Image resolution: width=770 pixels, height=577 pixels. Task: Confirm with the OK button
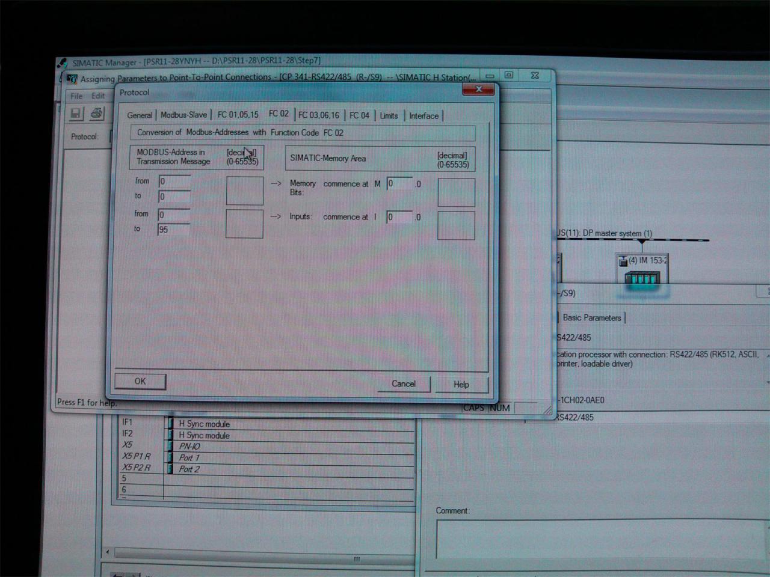pyautogui.click(x=140, y=381)
